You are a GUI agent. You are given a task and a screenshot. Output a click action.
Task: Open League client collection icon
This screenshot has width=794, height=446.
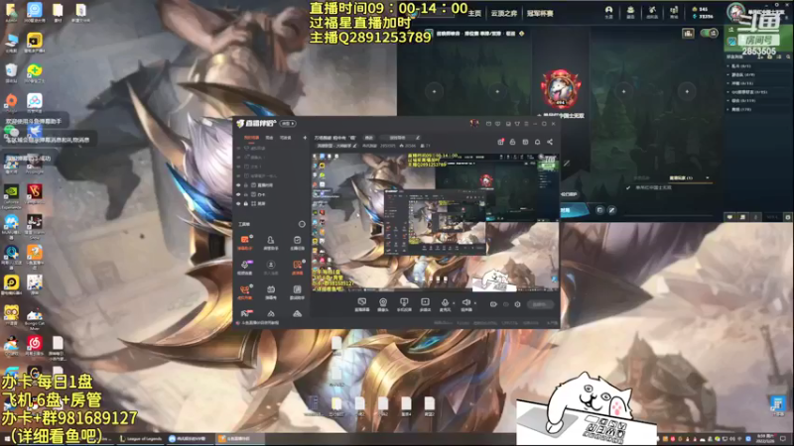[x=630, y=10]
